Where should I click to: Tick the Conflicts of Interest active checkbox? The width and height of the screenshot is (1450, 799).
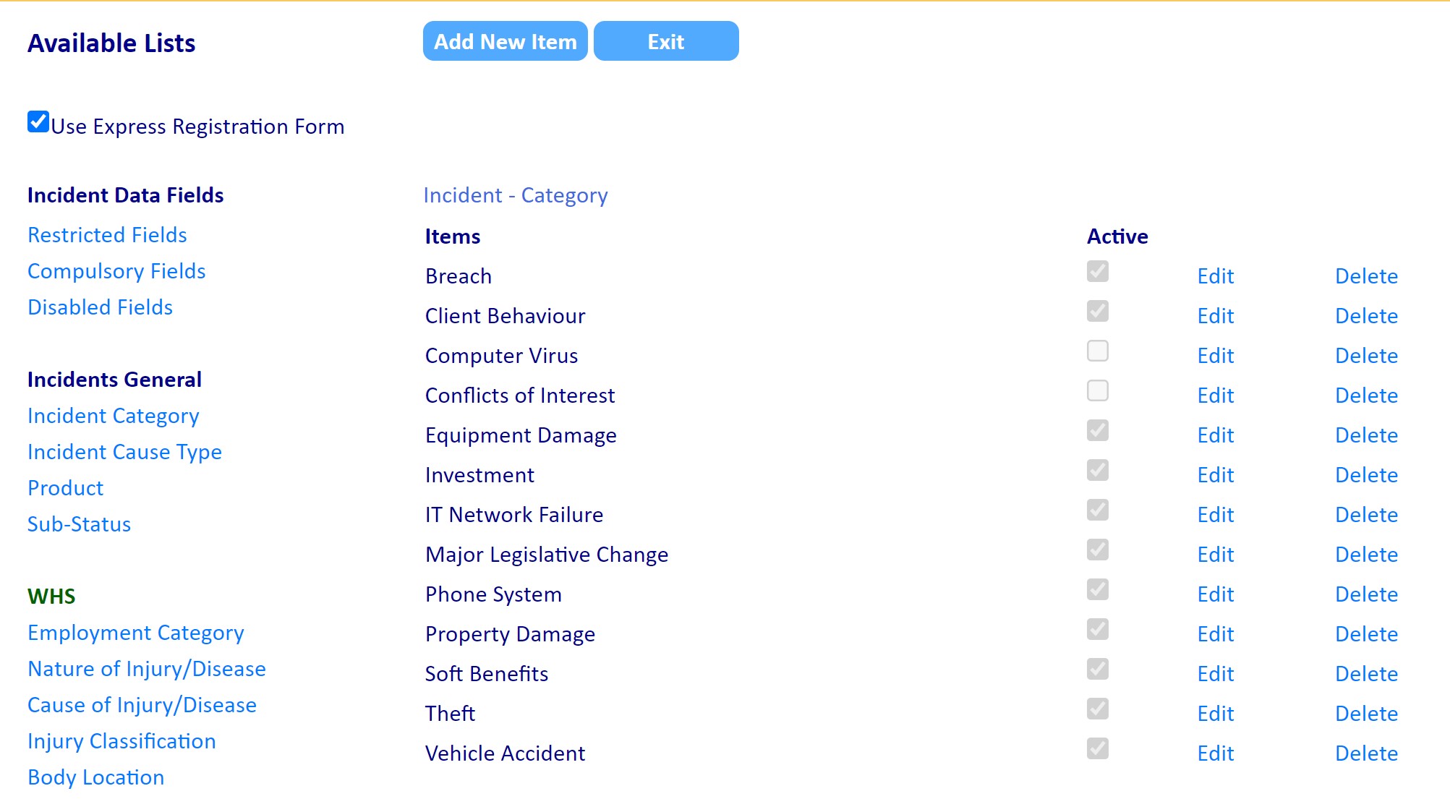pos(1097,390)
